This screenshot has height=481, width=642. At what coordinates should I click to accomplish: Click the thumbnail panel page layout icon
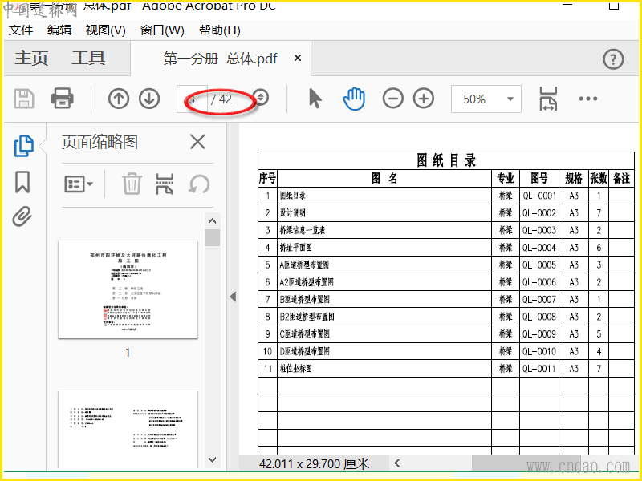(165, 184)
